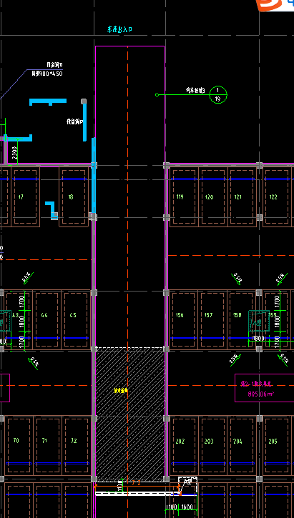Select parking space number 156
The height and width of the screenshot is (518, 294).
pyautogui.click(x=180, y=315)
